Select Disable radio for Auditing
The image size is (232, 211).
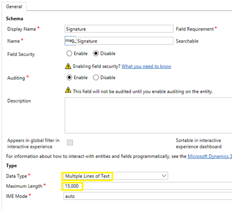click(96, 78)
